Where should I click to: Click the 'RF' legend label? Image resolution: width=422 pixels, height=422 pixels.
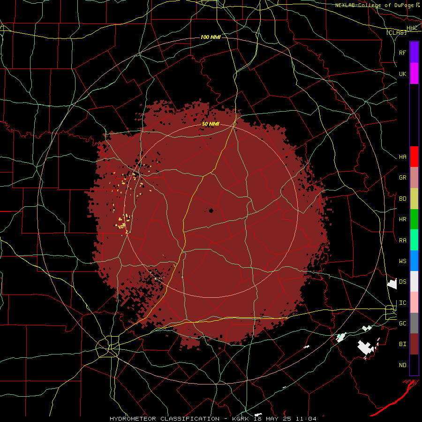[x=402, y=53]
